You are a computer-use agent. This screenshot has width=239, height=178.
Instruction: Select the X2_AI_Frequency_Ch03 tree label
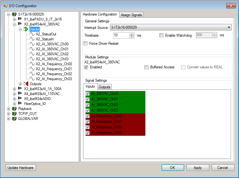pyautogui.click(x=54, y=79)
